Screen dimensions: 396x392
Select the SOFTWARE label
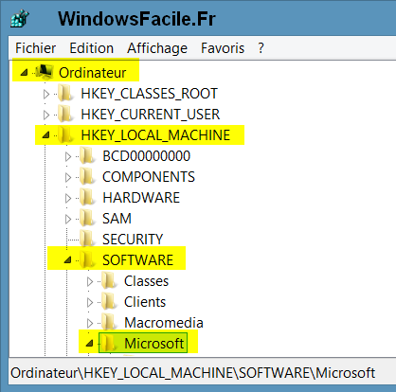[138, 260]
